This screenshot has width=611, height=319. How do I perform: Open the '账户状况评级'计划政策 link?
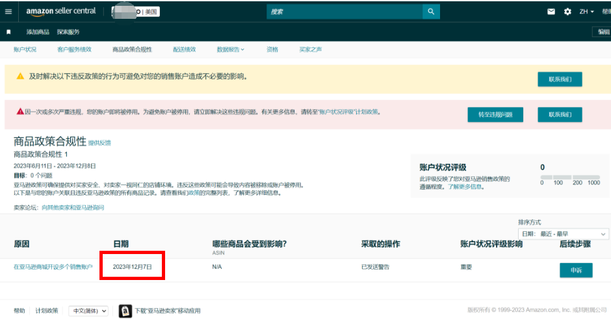[x=348, y=112]
